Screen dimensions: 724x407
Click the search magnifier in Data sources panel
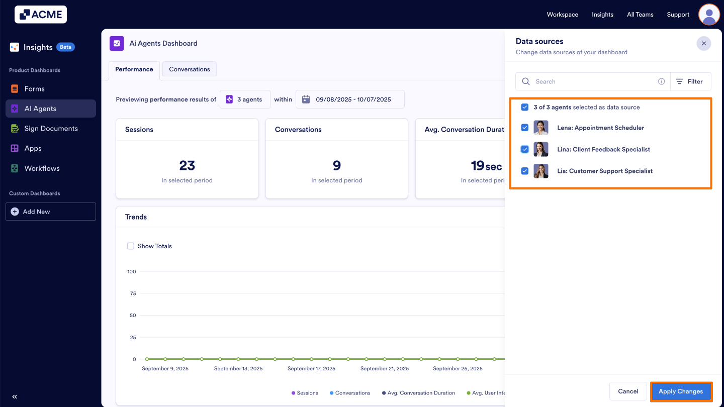(525, 81)
